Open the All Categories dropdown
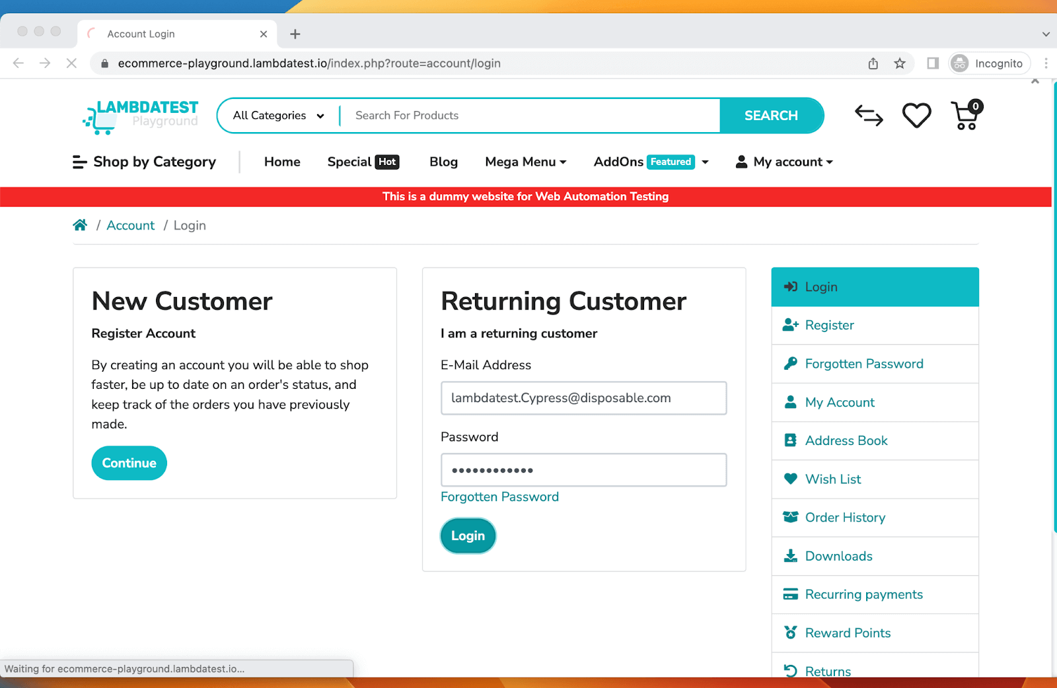This screenshot has width=1057, height=688. click(x=279, y=116)
